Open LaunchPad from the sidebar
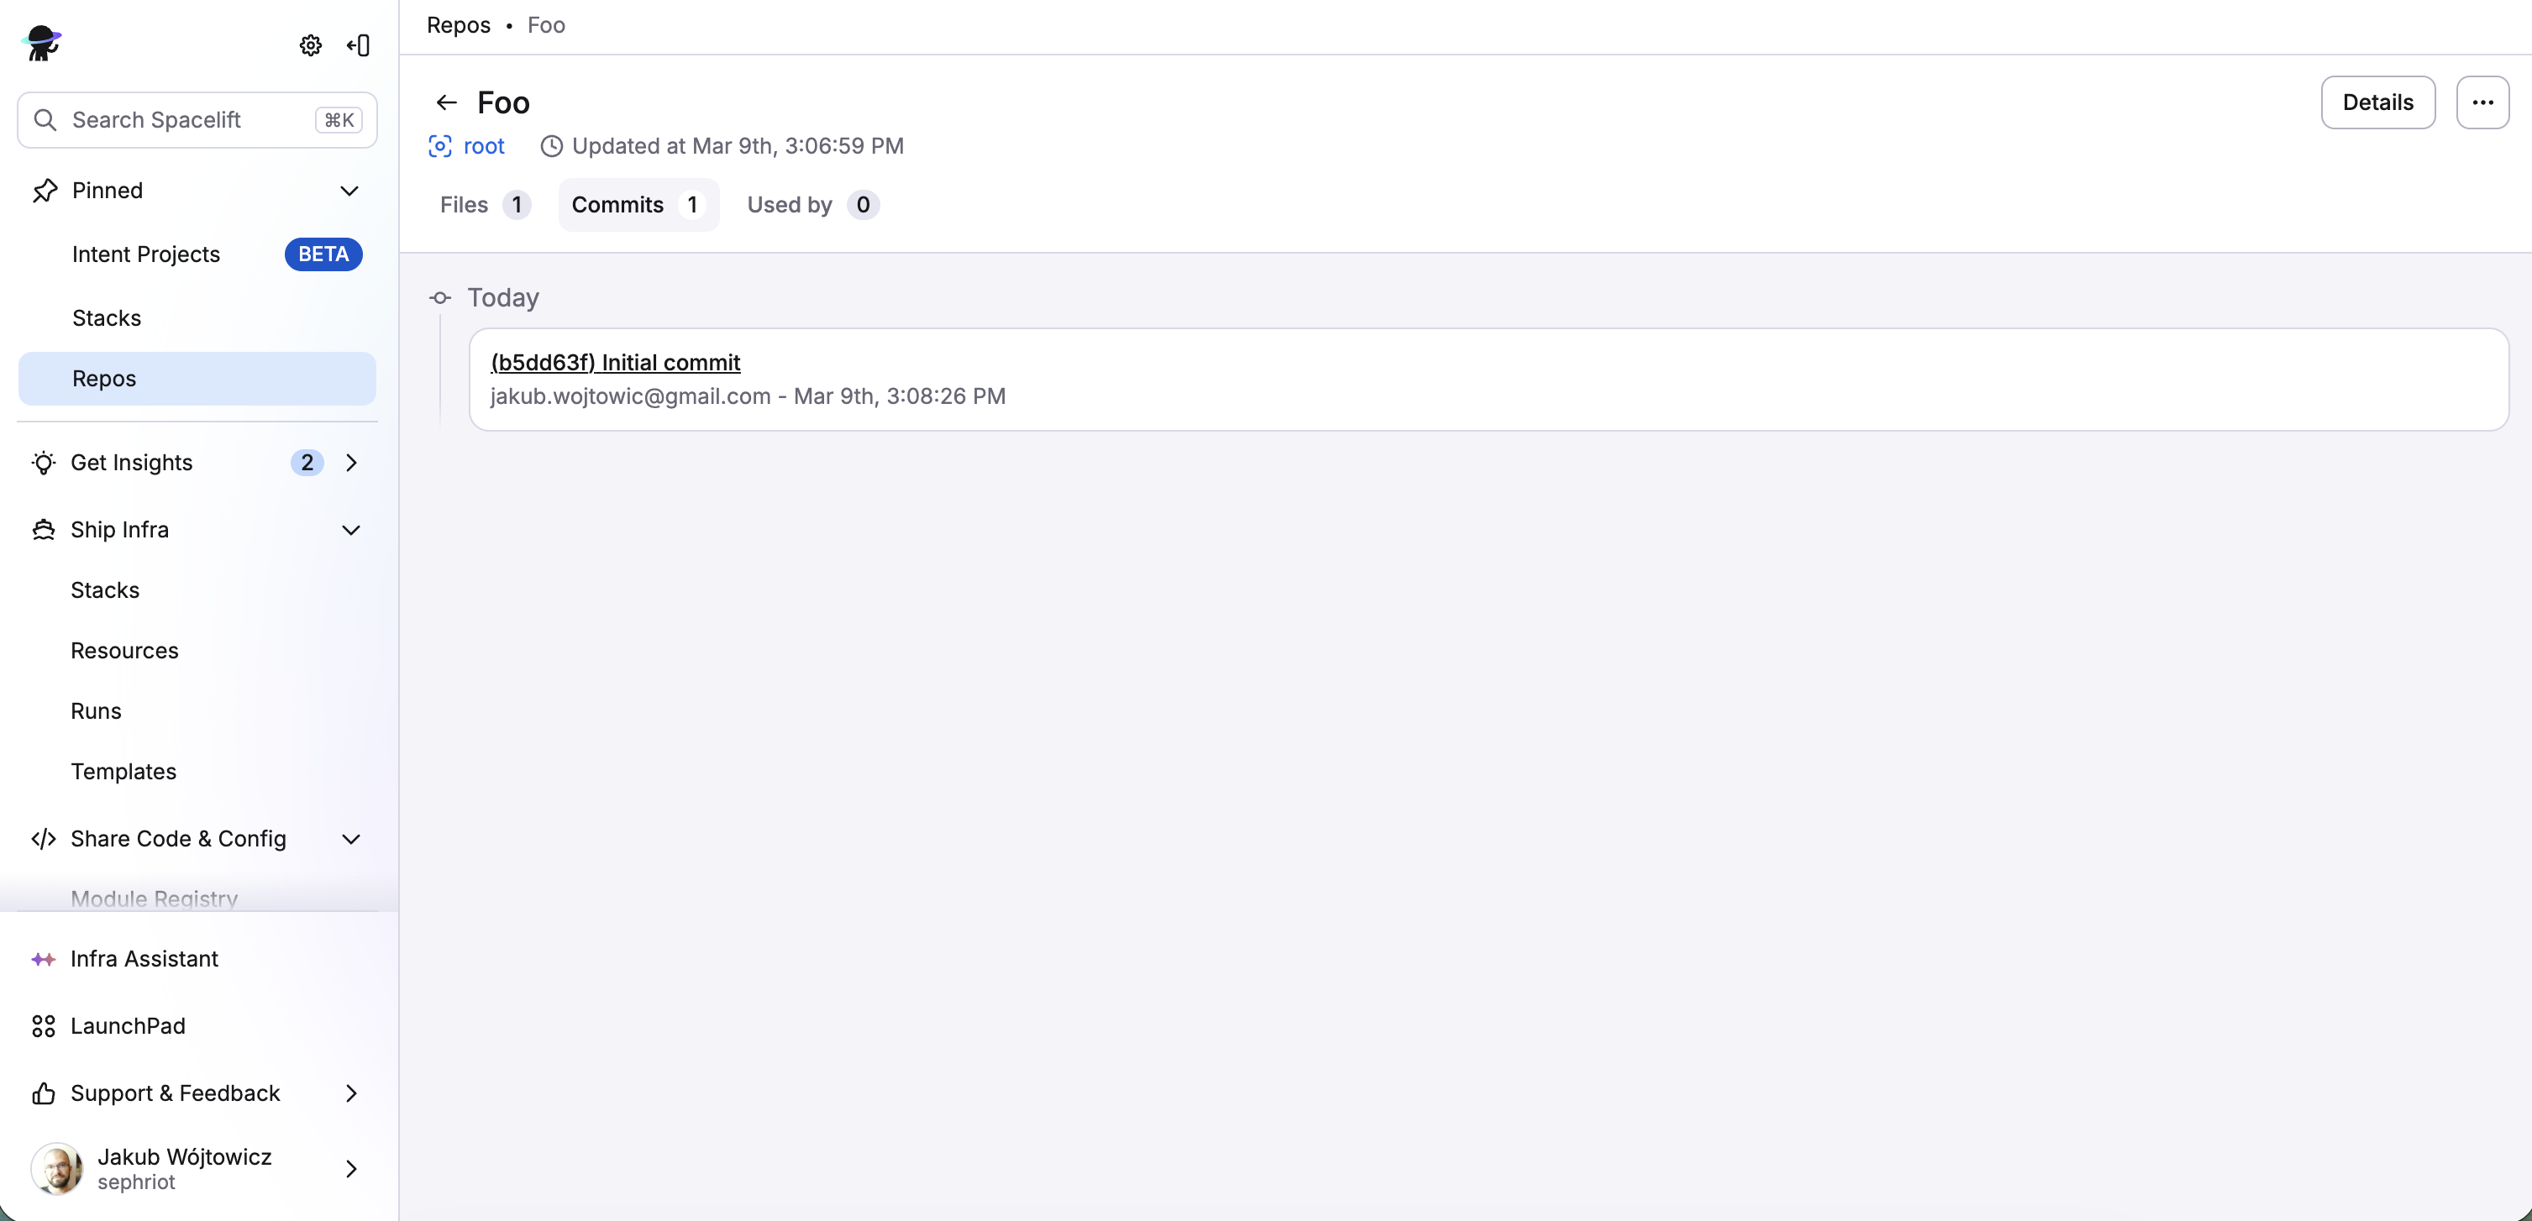Viewport: 2532px width, 1221px height. [x=126, y=1025]
